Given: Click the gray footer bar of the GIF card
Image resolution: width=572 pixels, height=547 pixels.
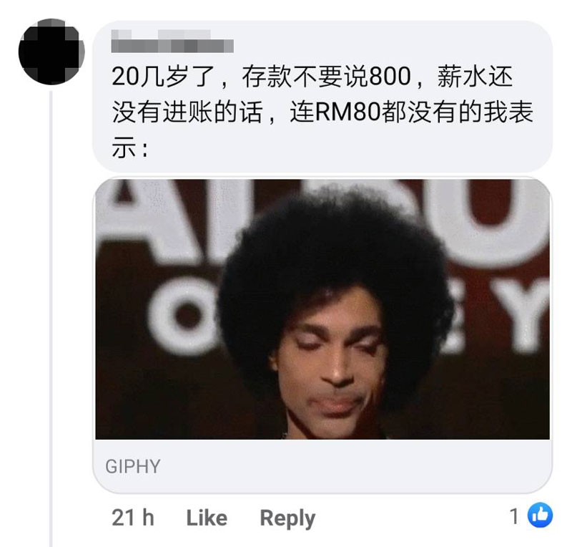Looking at the screenshot, I should [322, 466].
